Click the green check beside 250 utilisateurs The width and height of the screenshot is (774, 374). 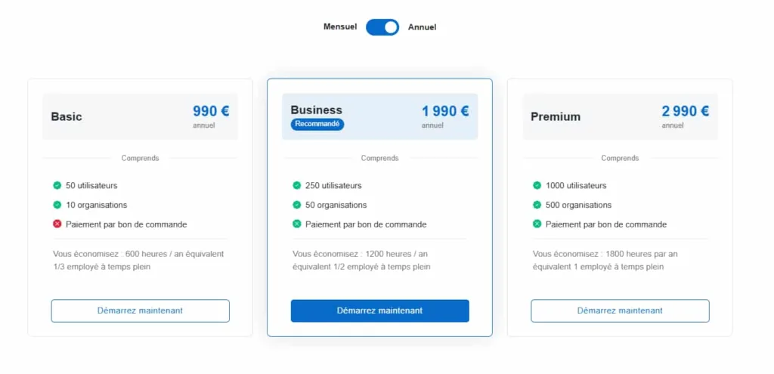coord(297,185)
